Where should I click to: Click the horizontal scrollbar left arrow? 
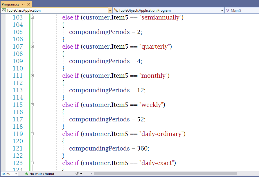tap(92, 174)
